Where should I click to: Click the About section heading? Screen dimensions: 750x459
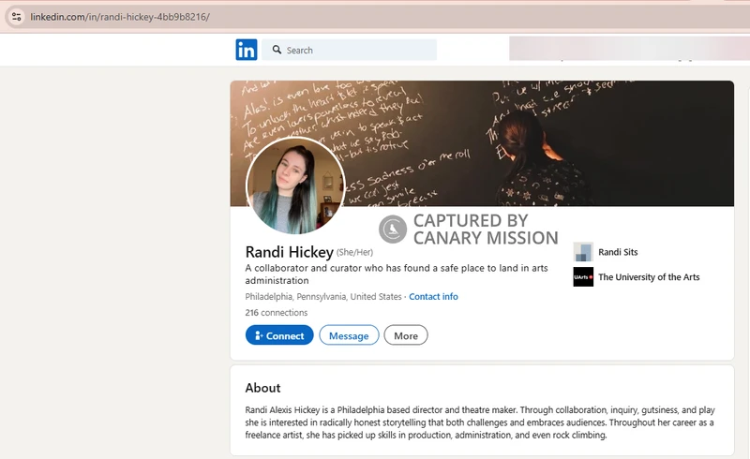point(263,388)
